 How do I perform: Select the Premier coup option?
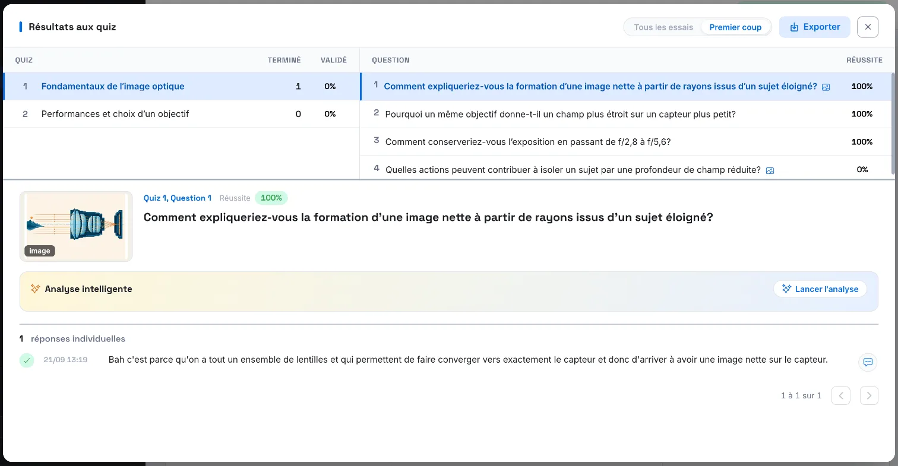(x=735, y=27)
